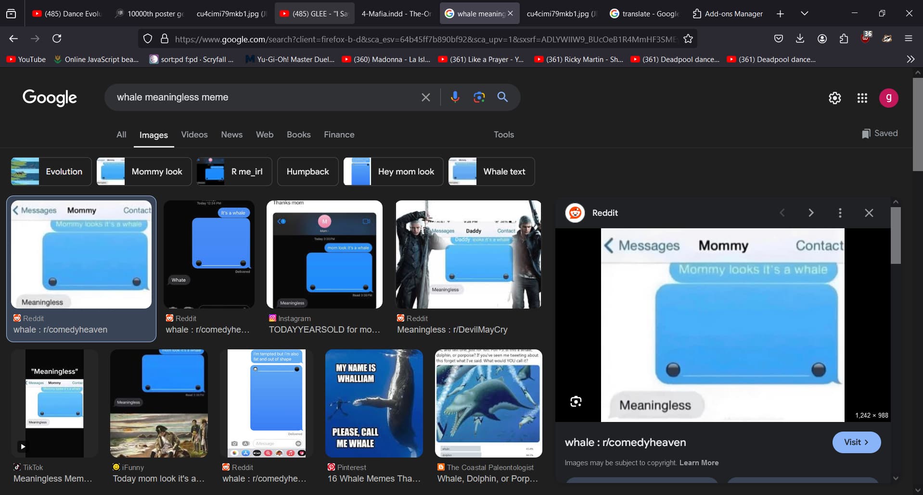
Task: Switch to the Finance results tab
Action: pos(339,135)
